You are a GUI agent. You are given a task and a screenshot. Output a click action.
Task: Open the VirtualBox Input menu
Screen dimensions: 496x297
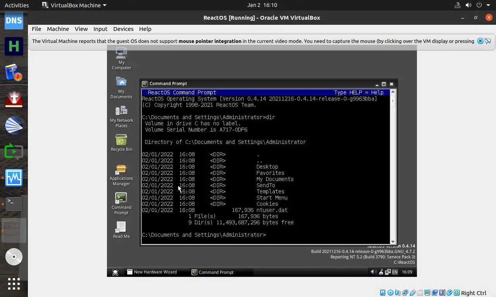point(100,29)
